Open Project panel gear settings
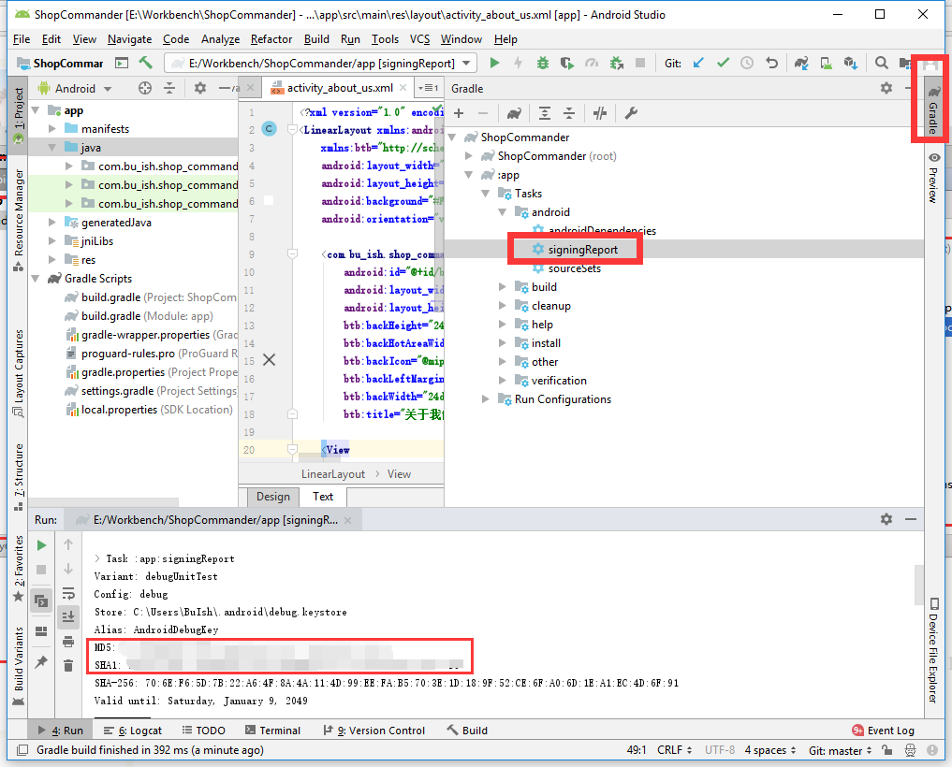 (199, 89)
